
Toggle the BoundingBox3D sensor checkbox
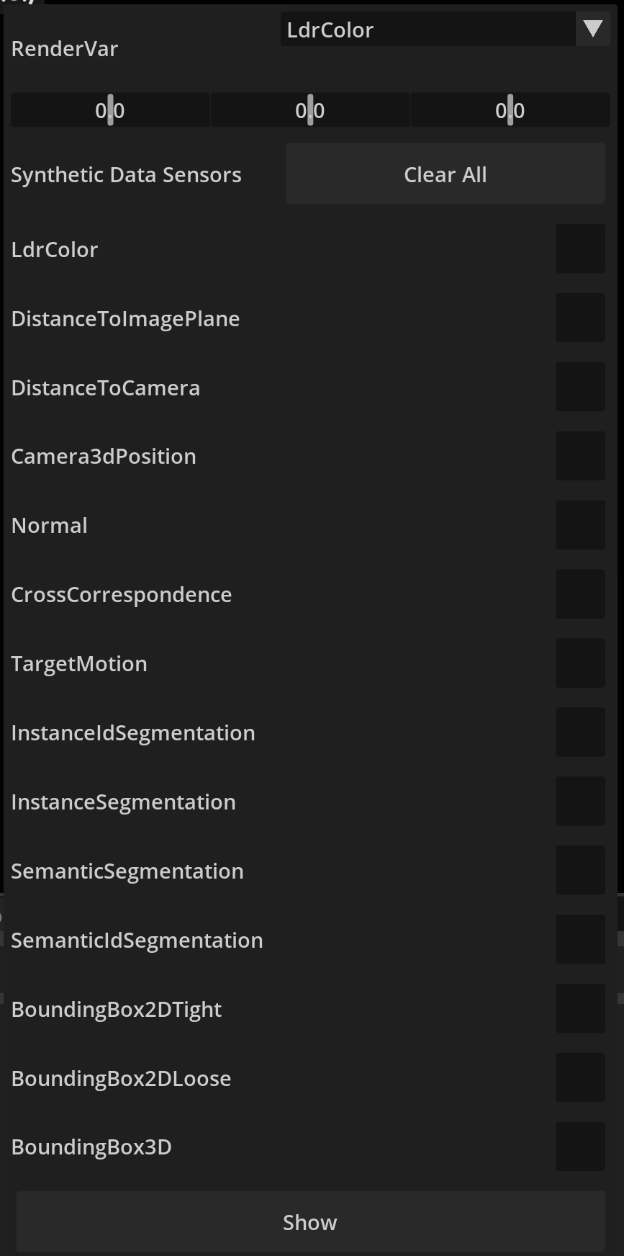point(580,1147)
